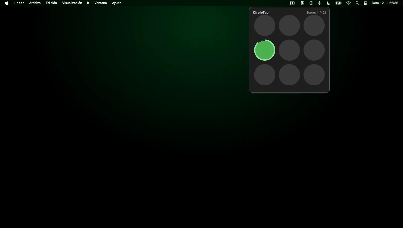Open the Bluetooth menu bar icon

click(x=320, y=3)
